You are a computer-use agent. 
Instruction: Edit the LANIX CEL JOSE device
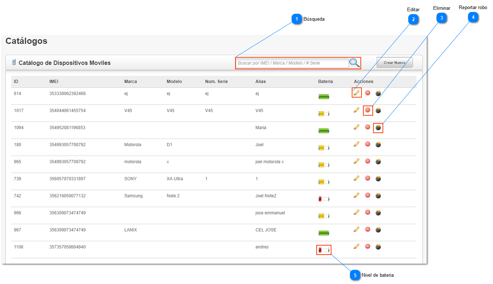click(356, 230)
